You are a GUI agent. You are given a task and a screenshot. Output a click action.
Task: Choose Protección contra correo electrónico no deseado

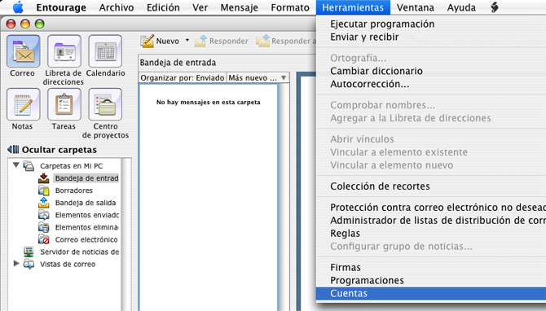[x=431, y=208]
